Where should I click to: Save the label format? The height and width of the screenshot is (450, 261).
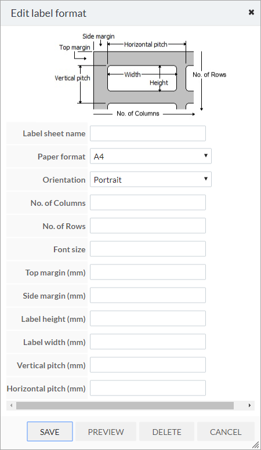click(x=50, y=431)
